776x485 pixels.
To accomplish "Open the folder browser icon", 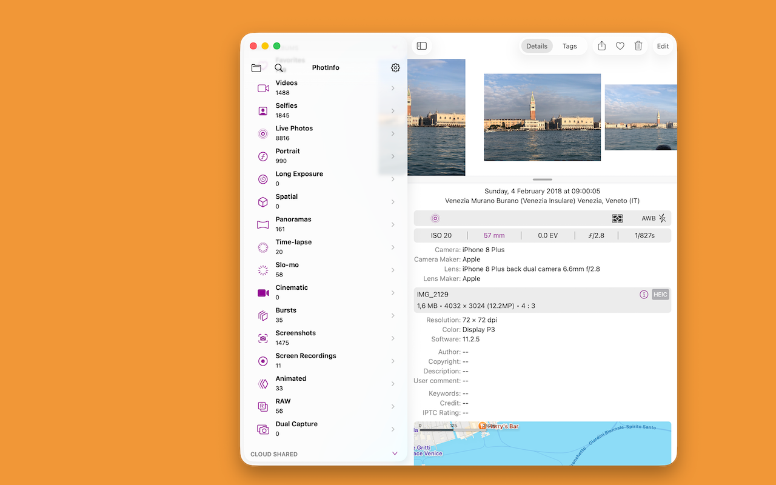I will point(256,68).
